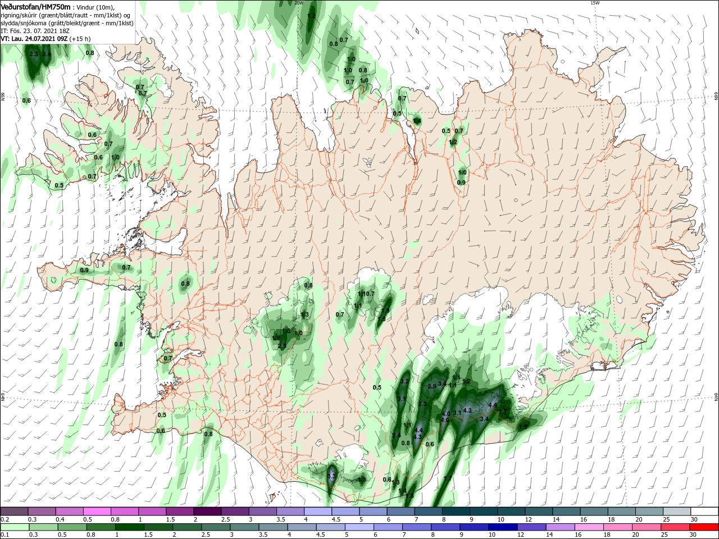The image size is (719, 539).
Task: Click the lower-row legend label 0.1
Action: coord(4,535)
